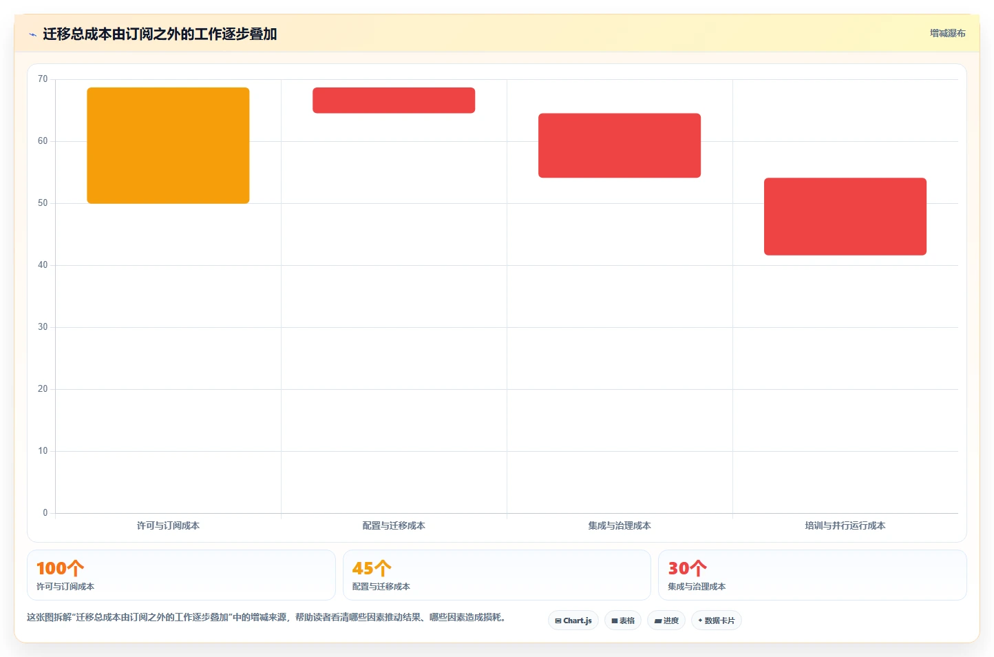Image resolution: width=994 pixels, height=657 pixels.
Task: Click the header icon beside the chart title
Action: [32, 34]
